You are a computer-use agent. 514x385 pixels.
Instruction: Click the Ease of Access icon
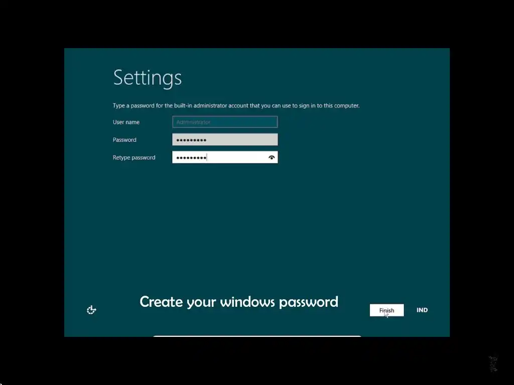pos(91,310)
